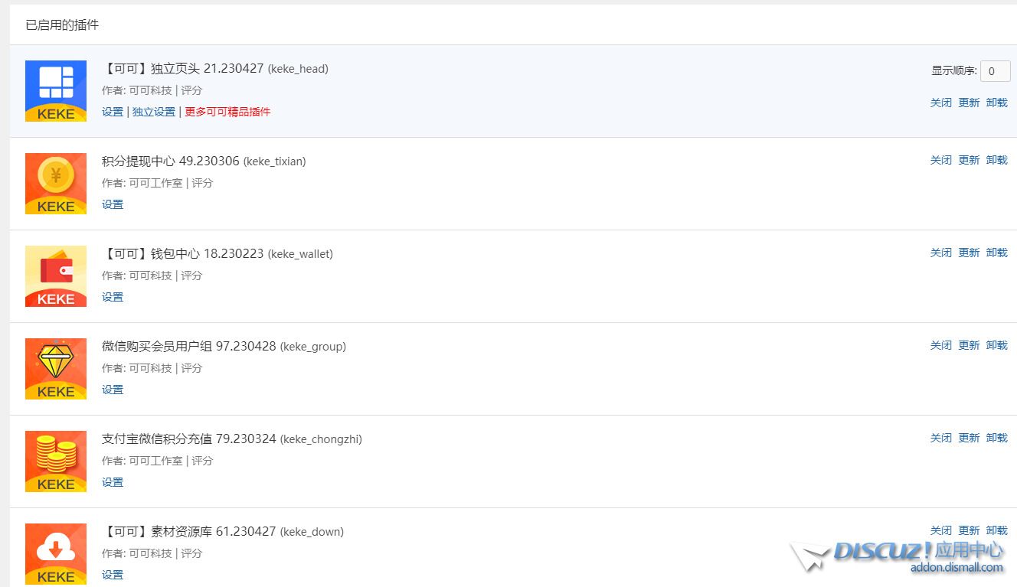Viewport: 1017px width, 587px height.
Task: Disable 钱包中心 plugin via 关闭
Action: pyautogui.click(x=940, y=253)
